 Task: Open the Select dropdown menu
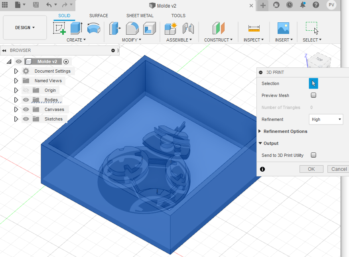click(x=312, y=40)
